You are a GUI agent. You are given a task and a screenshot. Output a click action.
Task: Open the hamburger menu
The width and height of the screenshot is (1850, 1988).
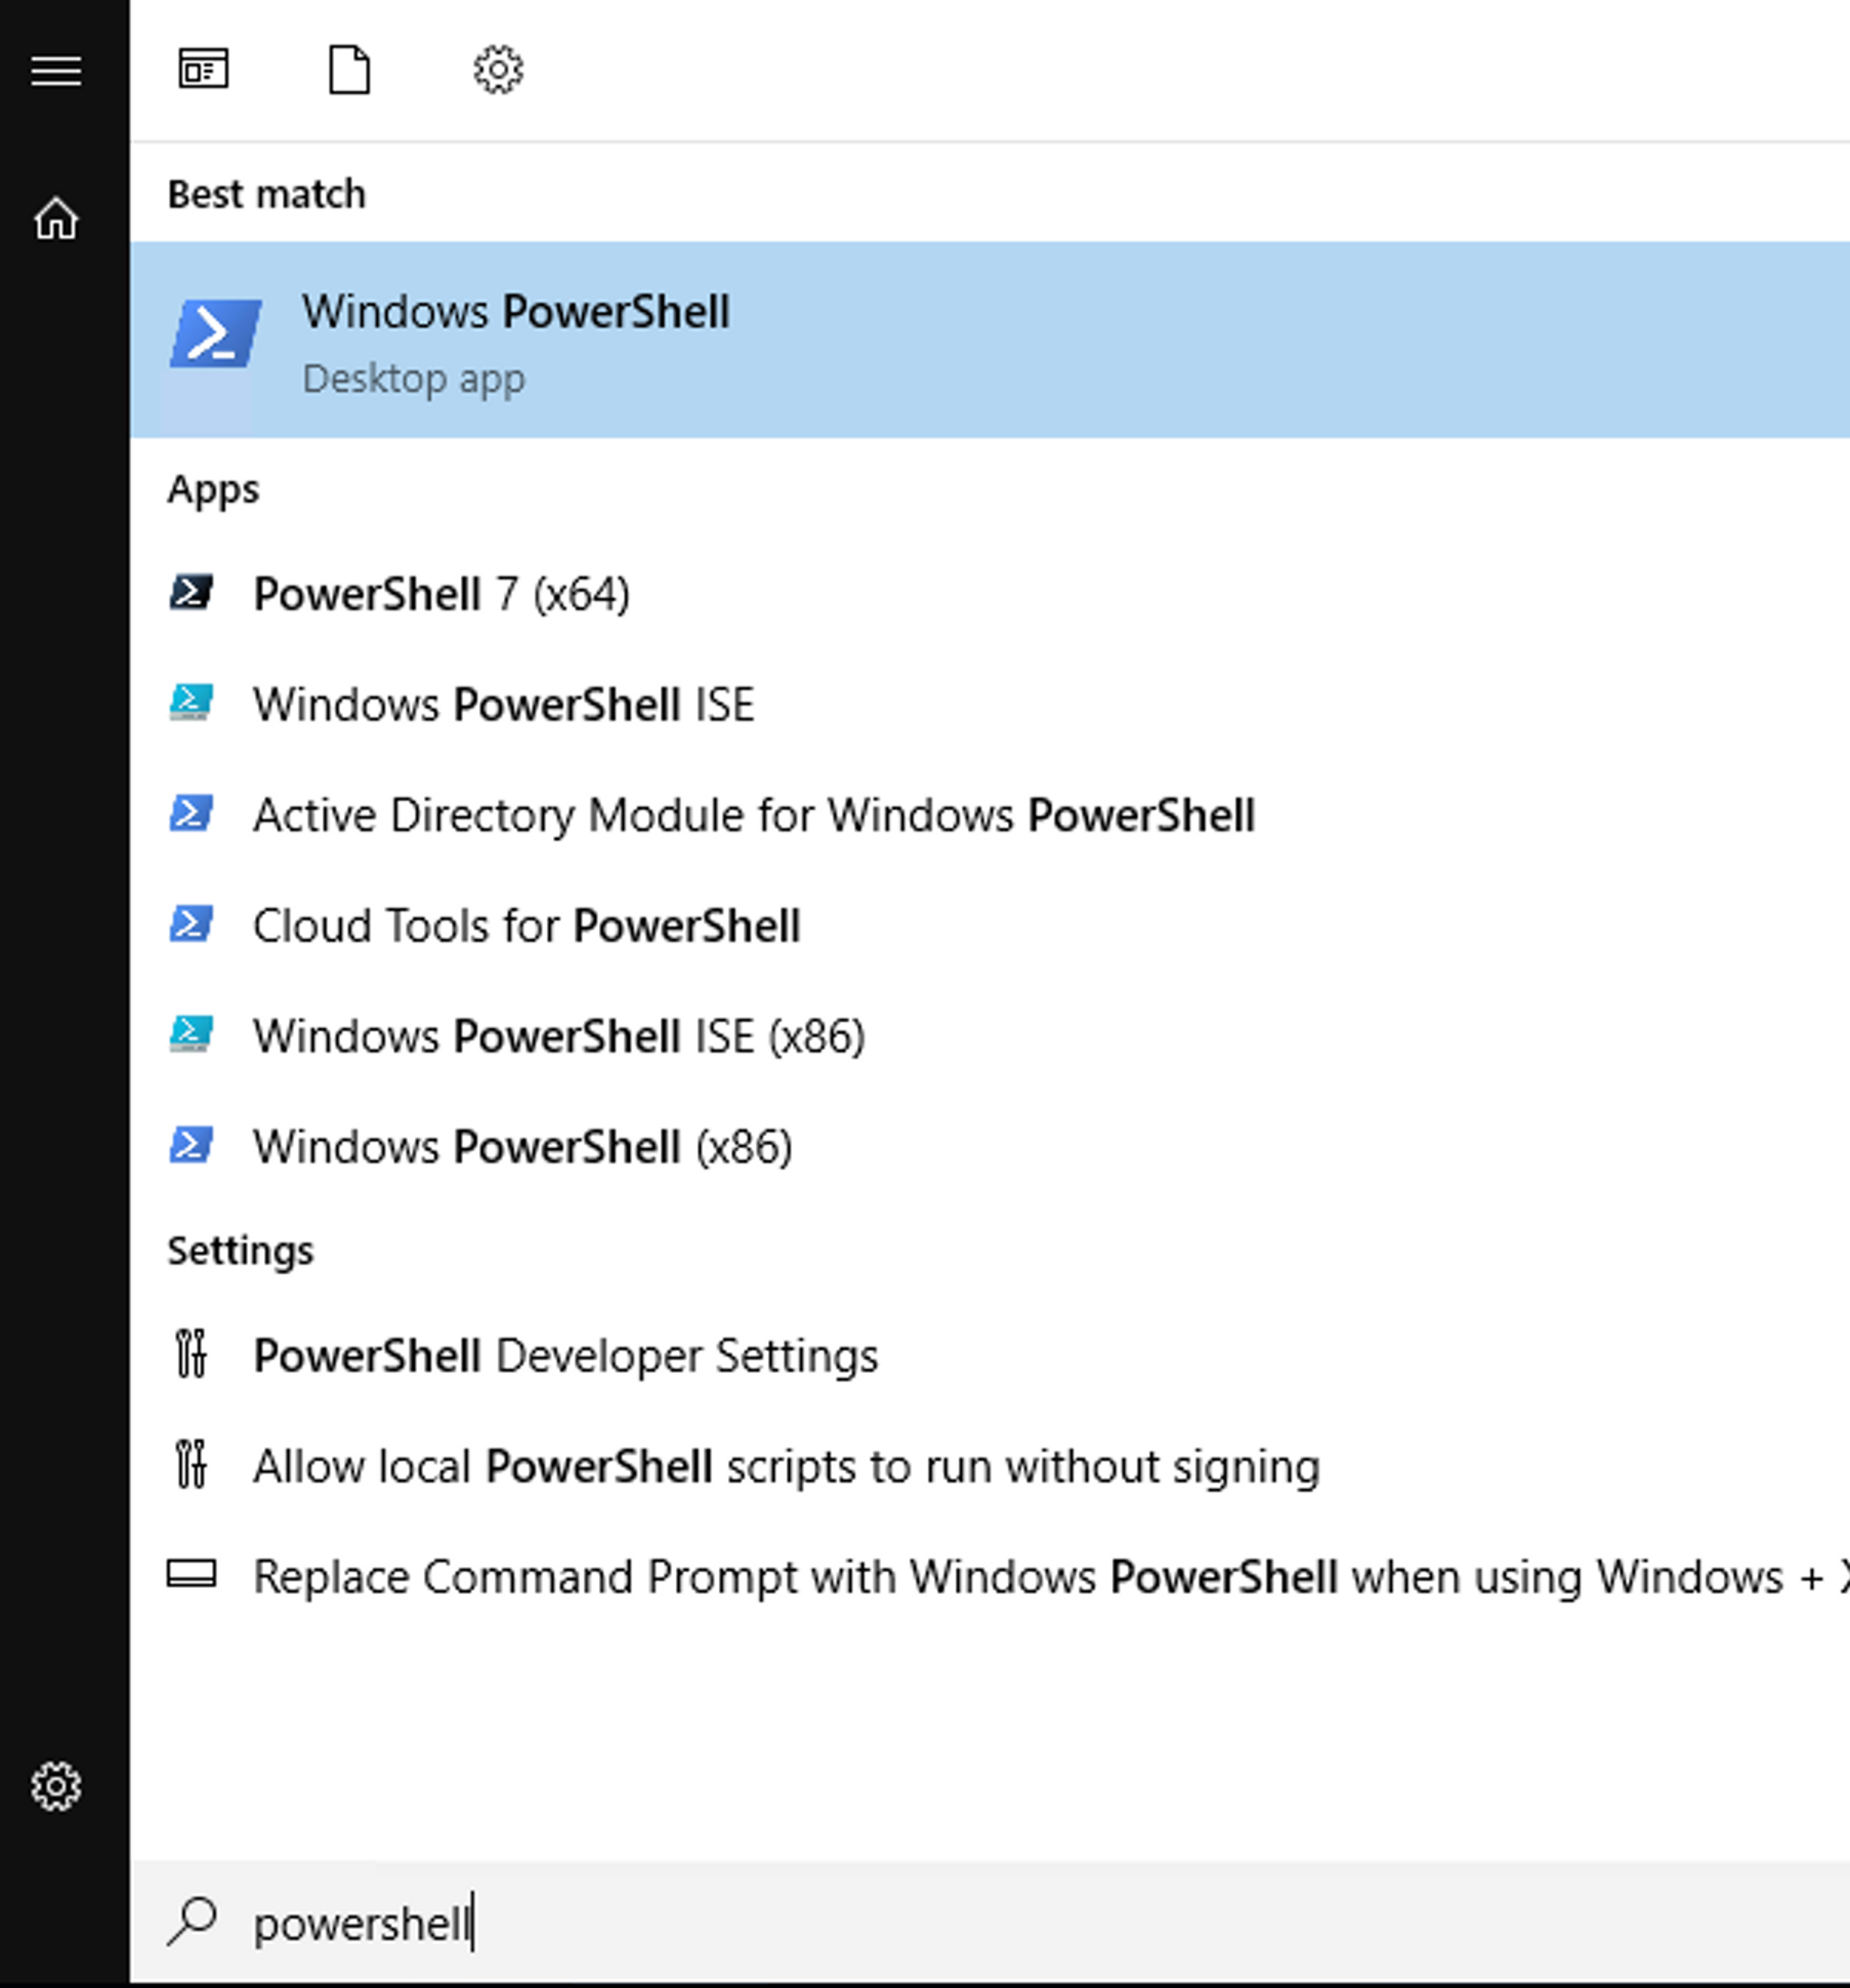click(x=56, y=71)
